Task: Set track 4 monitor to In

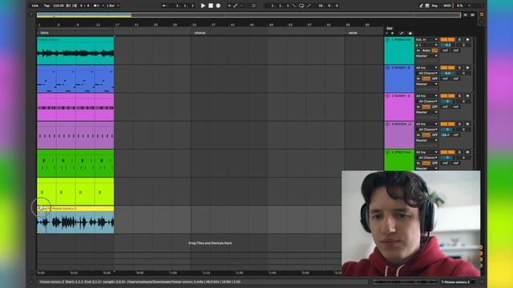Action: pyautogui.click(x=418, y=135)
